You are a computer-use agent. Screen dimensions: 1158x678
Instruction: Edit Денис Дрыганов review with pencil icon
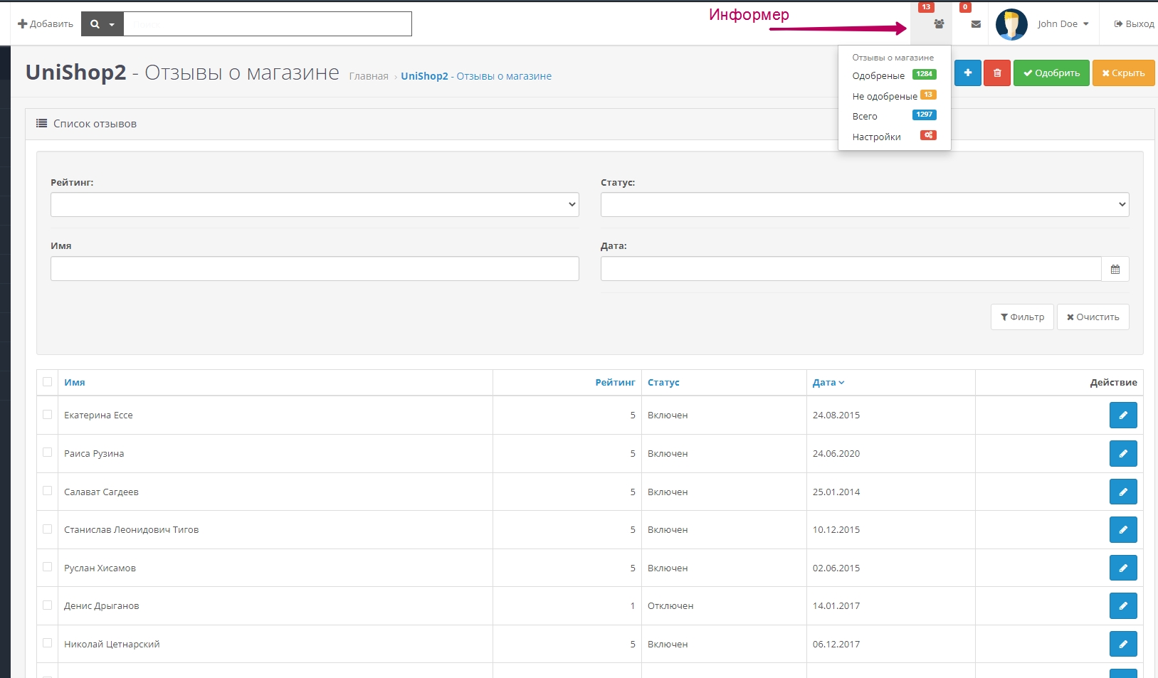(x=1122, y=606)
